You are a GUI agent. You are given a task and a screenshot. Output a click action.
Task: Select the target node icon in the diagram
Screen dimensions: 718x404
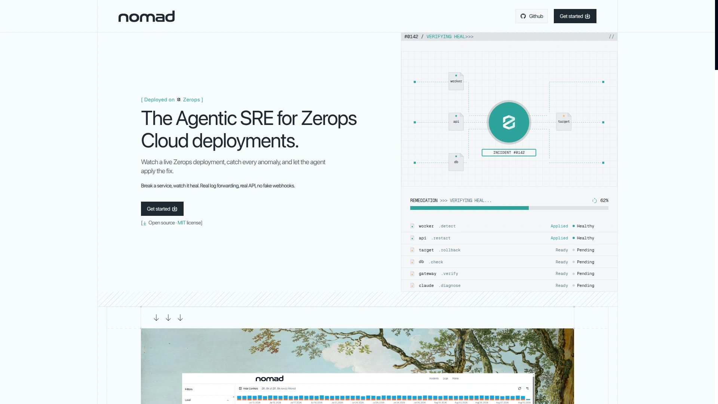click(564, 122)
